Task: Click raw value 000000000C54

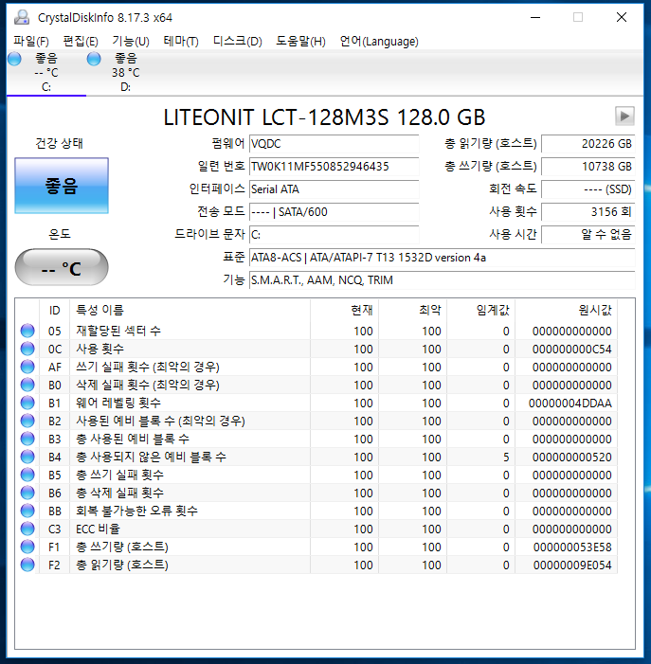Action: point(571,350)
